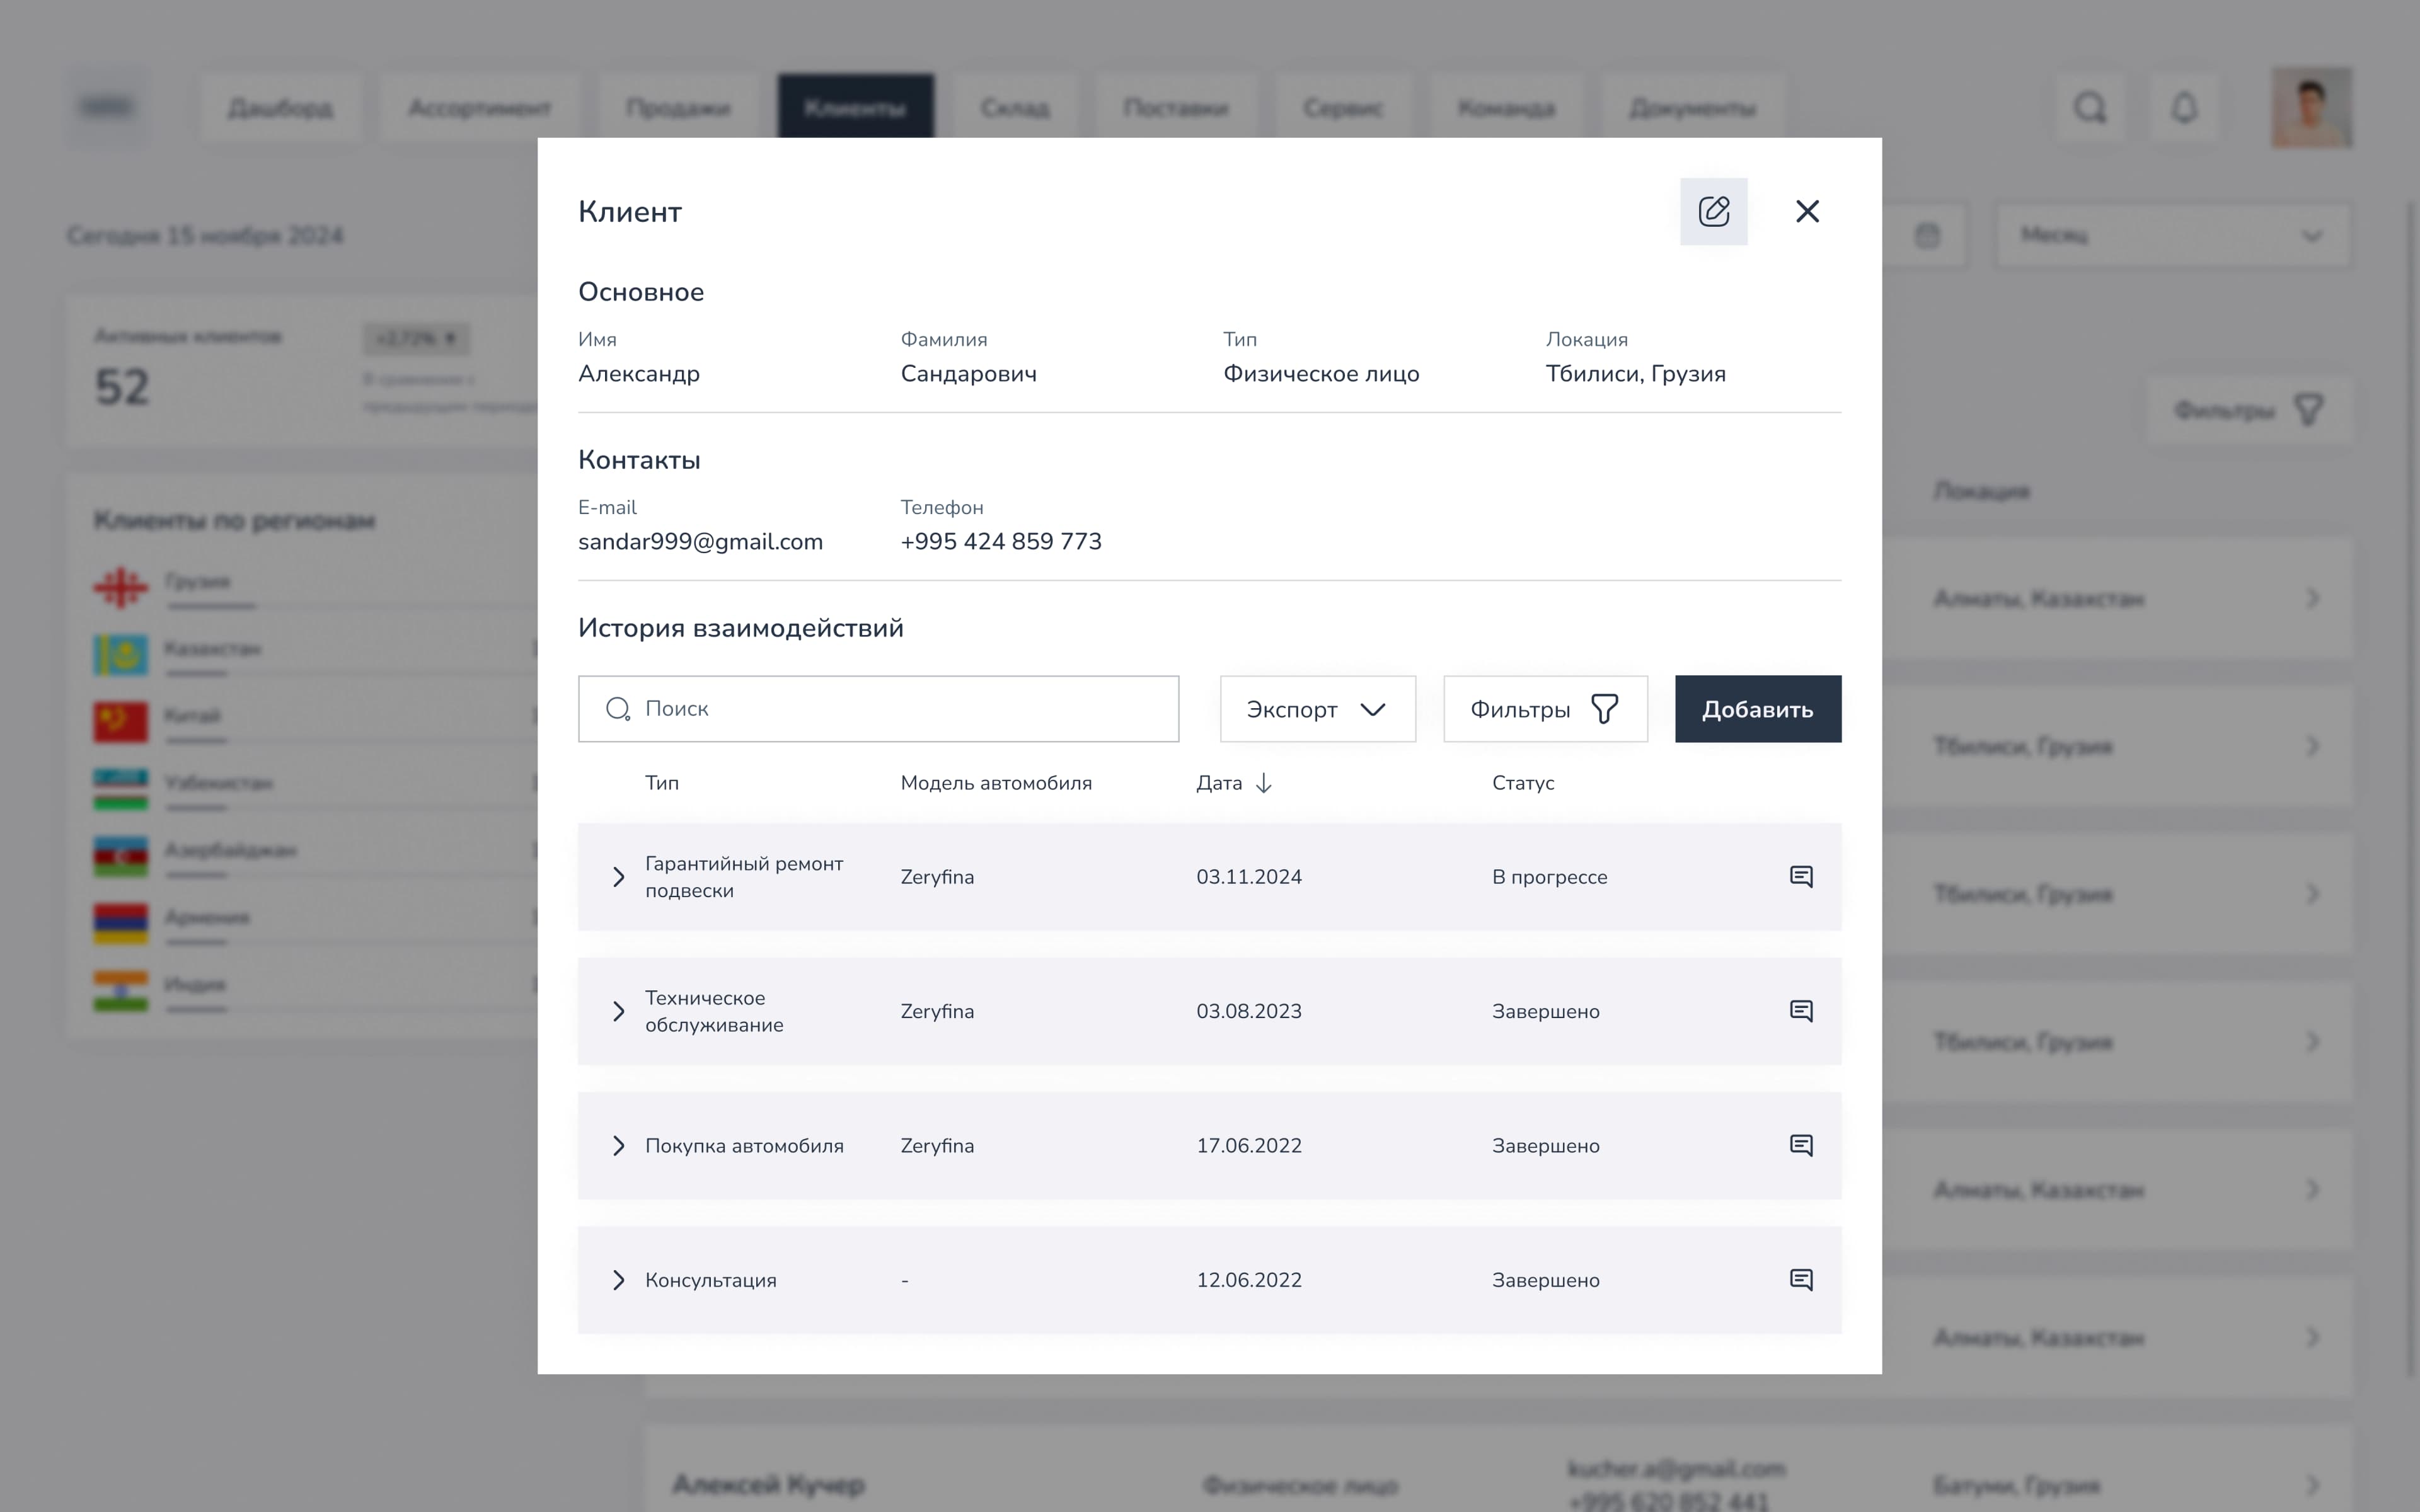Switch to the Сервис tab
This screenshot has height=1512, width=2420.
coord(1343,106)
